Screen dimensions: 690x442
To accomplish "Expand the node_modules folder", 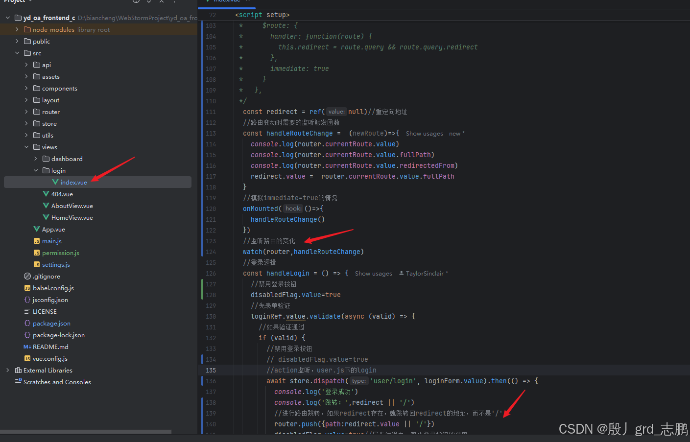I will point(17,30).
